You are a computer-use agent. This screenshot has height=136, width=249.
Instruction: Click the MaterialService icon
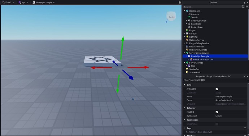[187, 40]
